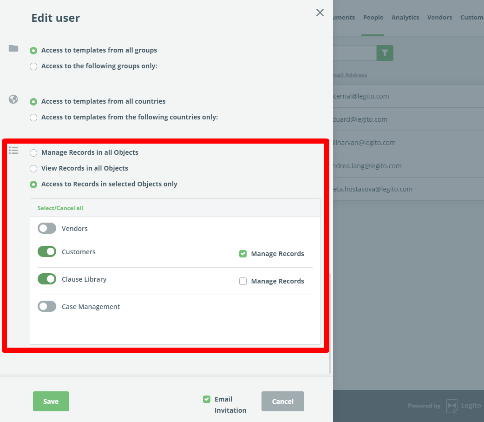Open the Analytics tab
The width and height of the screenshot is (484, 422).
(x=406, y=17)
